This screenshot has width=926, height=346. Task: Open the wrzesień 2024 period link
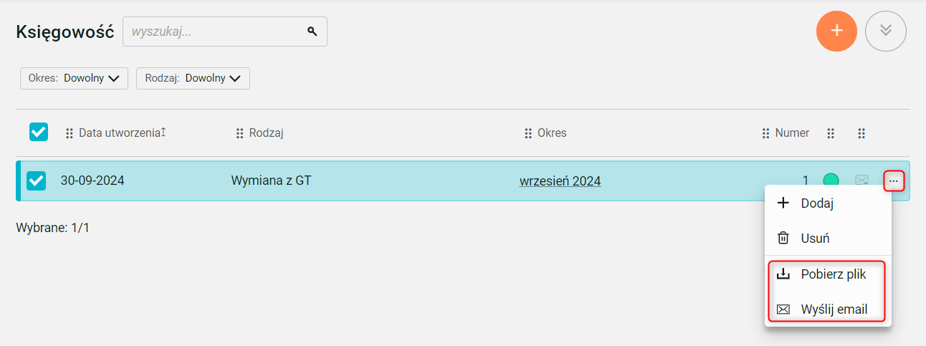(560, 181)
